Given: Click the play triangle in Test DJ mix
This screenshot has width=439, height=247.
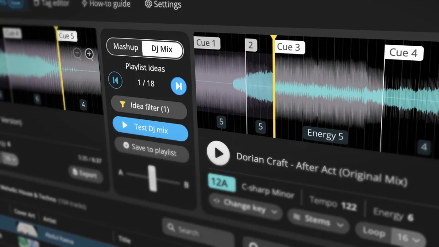Looking at the screenshot, I should (125, 125).
